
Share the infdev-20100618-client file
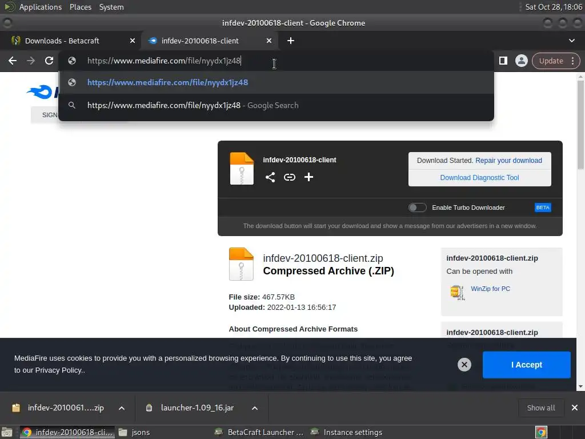[270, 177]
